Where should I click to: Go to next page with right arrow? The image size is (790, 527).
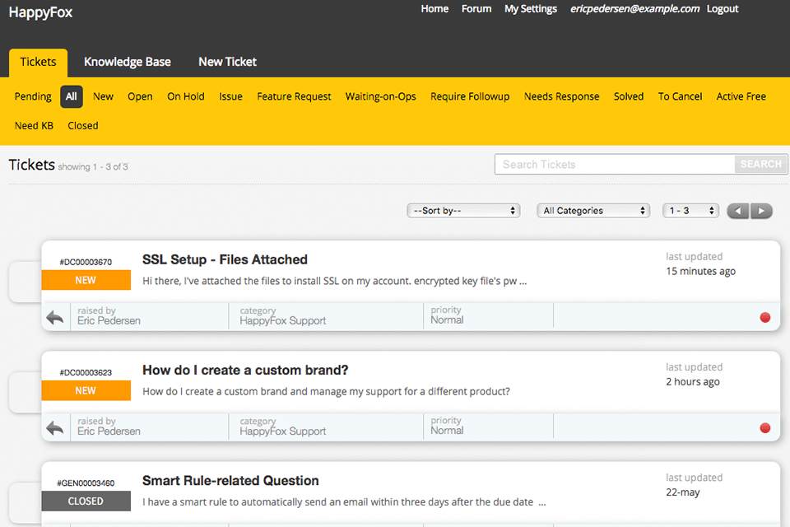coord(761,211)
